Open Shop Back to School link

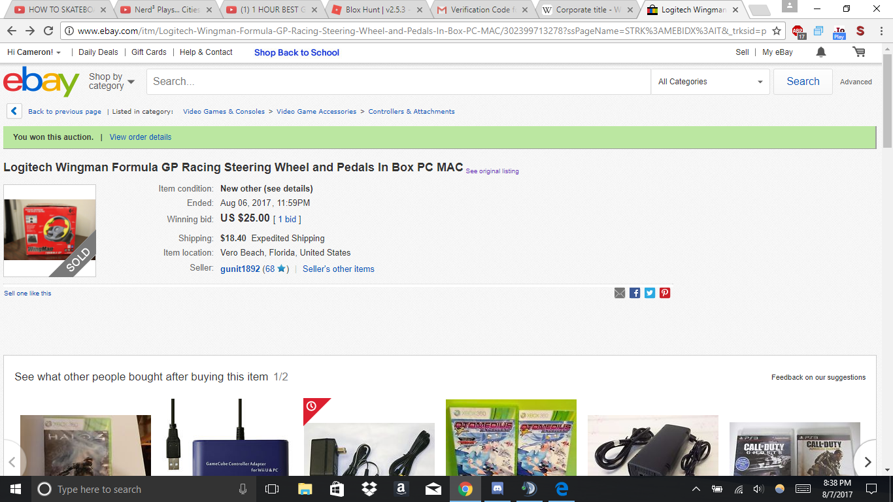[297, 52]
